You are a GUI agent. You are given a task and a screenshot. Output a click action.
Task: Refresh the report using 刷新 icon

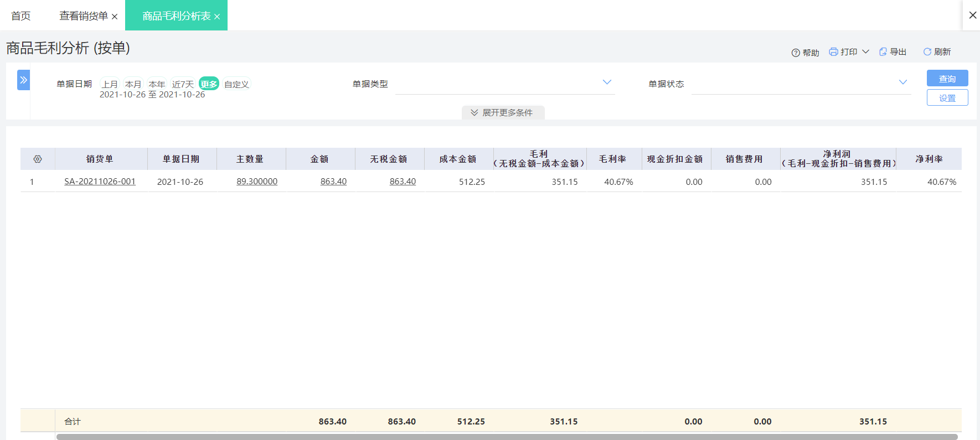pyautogui.click(x=927, y=51)
